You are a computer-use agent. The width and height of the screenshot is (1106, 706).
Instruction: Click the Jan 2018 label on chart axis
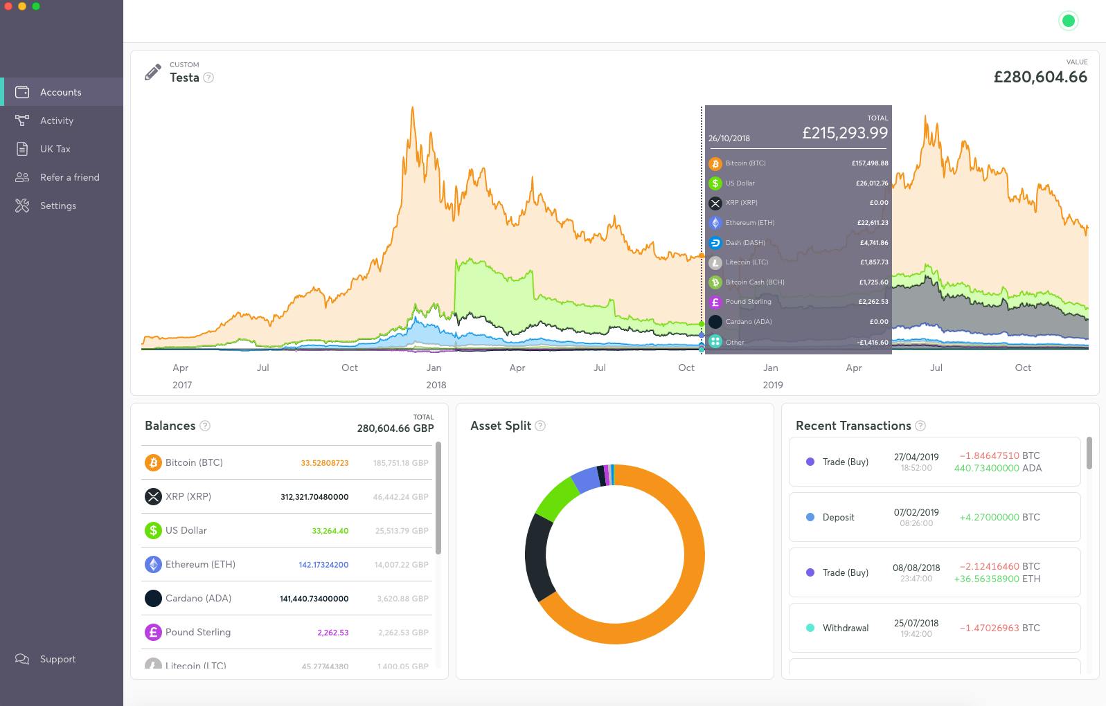click(435, 376)
